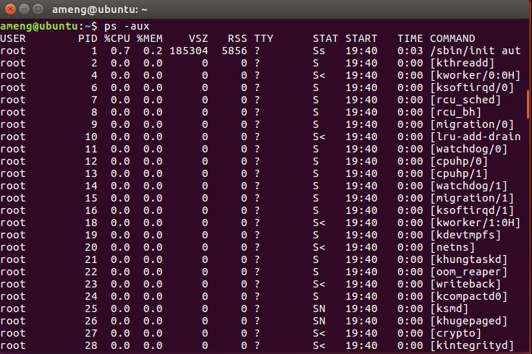
Task: Click the [ksoftirqd/0] process name
Action: pyautogui.click(x=472, y=87)
